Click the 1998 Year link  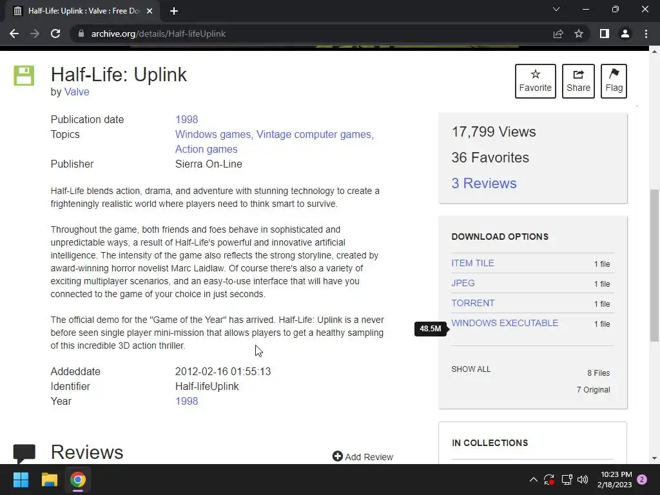click(x=186, y=401)
